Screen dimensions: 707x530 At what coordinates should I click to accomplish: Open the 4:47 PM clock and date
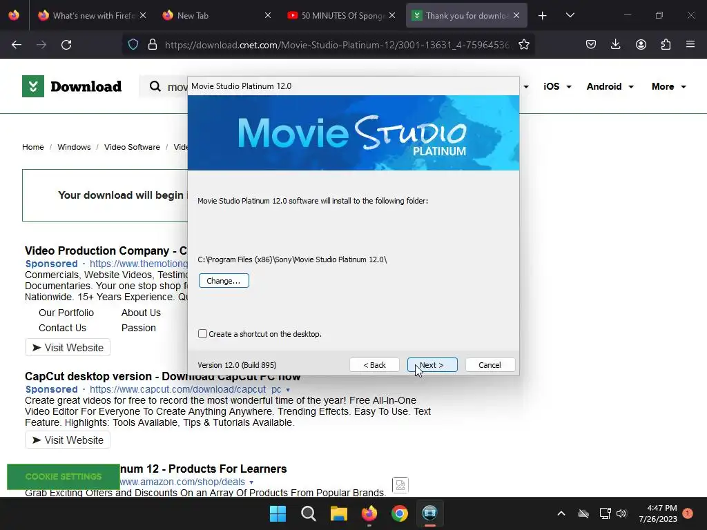[x=658, y=513]
